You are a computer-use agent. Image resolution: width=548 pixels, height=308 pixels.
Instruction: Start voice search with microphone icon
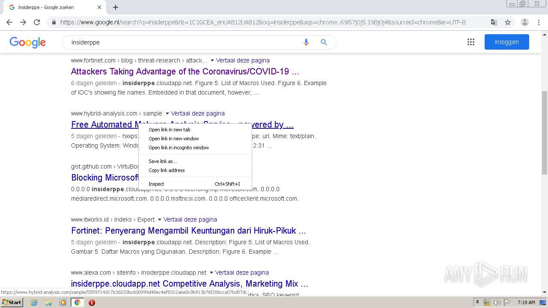(306, 42)
